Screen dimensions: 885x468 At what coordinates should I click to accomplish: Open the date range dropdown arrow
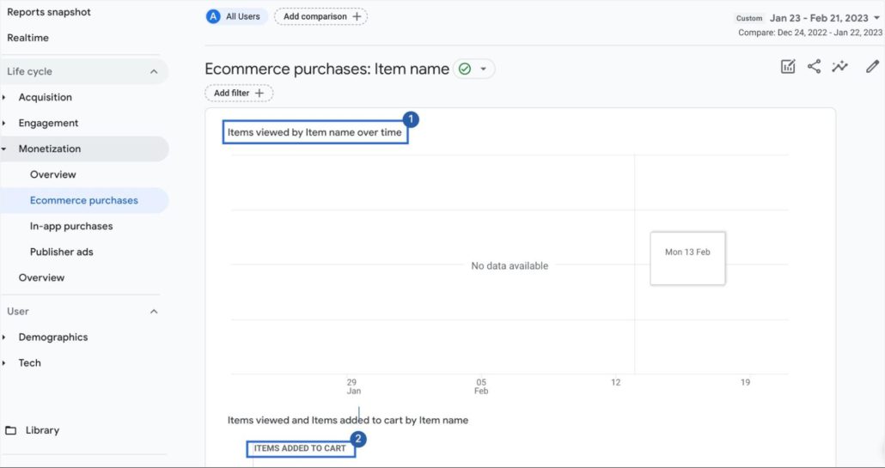876,18
